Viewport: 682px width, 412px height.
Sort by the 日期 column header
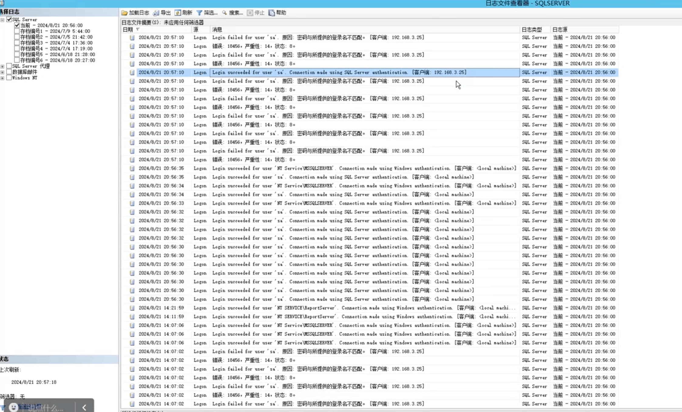[x=156, y=29]
